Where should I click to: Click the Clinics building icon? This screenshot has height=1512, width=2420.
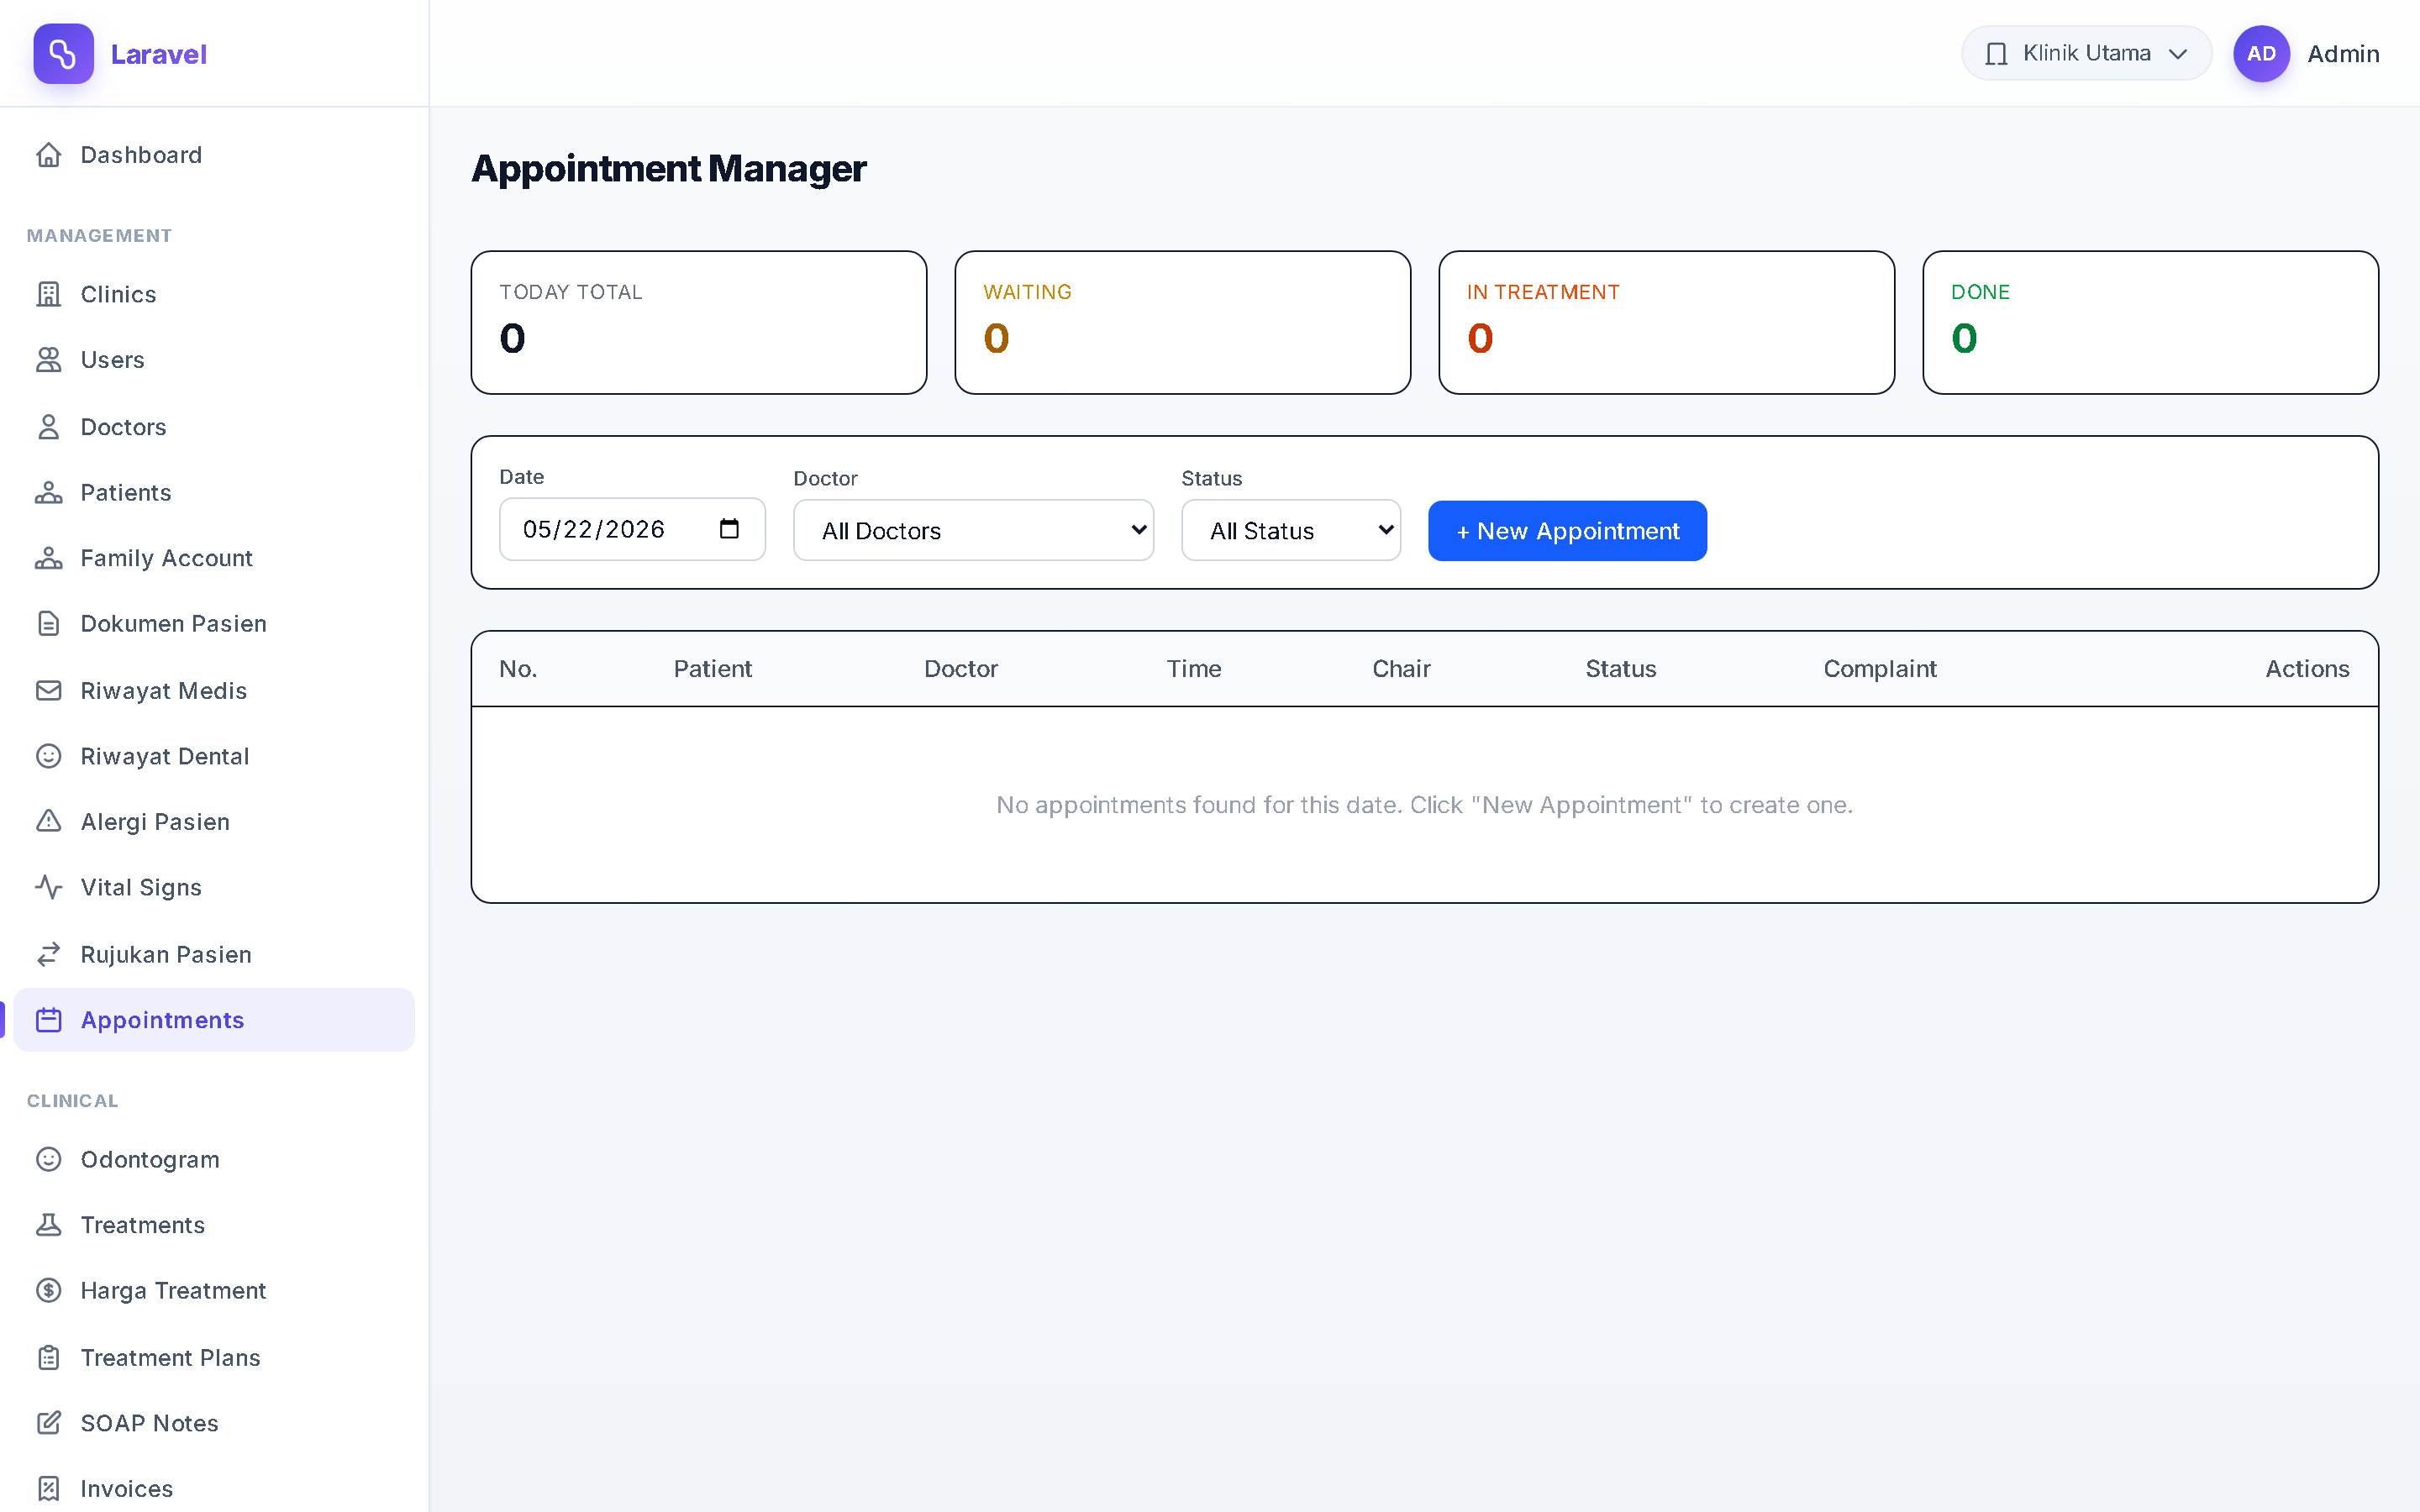point(49,294)
